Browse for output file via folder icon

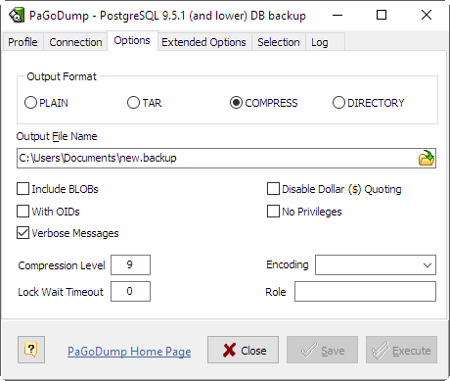427,158
